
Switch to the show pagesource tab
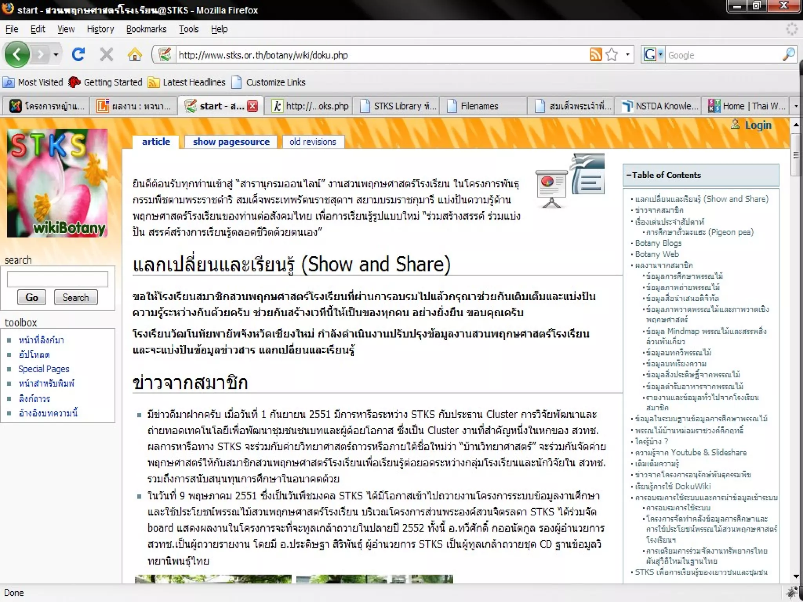(231, 142)
